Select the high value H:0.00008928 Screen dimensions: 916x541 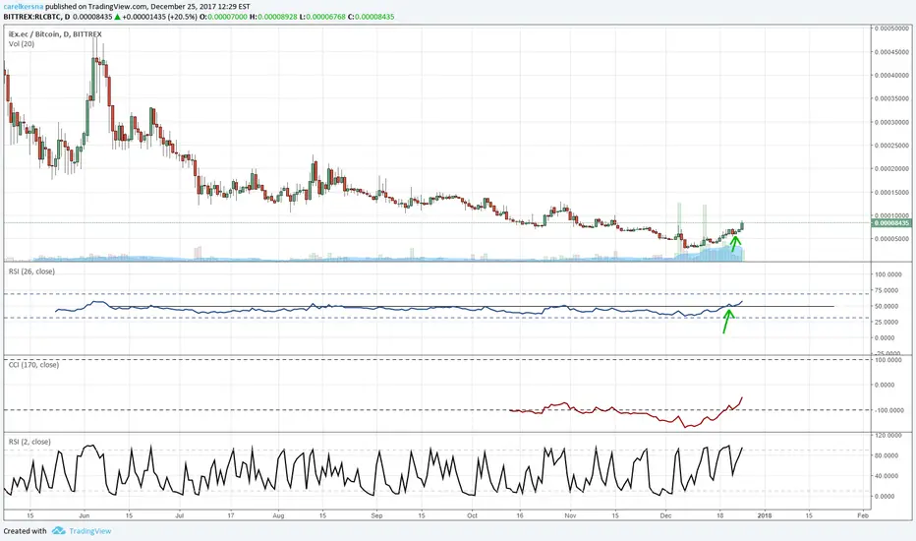[x=273, y=17]
